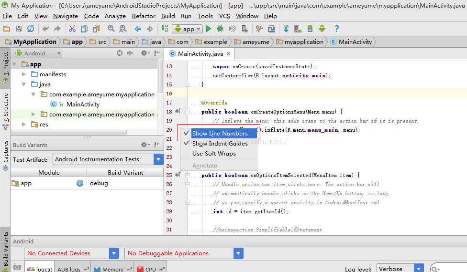This screenshot has width=467, height=272.
Task: Open the SDK Manager icon
Action: point(310,29)
